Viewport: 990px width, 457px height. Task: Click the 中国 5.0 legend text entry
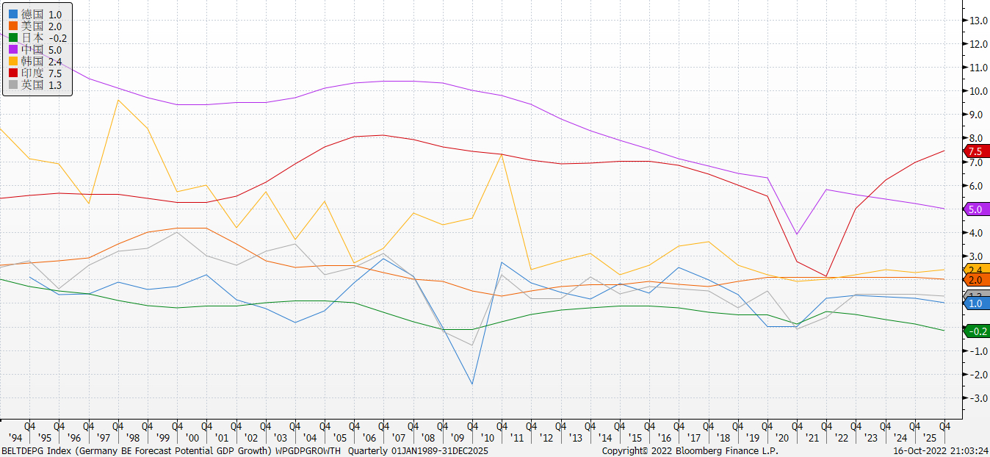[x=41, y=50]
